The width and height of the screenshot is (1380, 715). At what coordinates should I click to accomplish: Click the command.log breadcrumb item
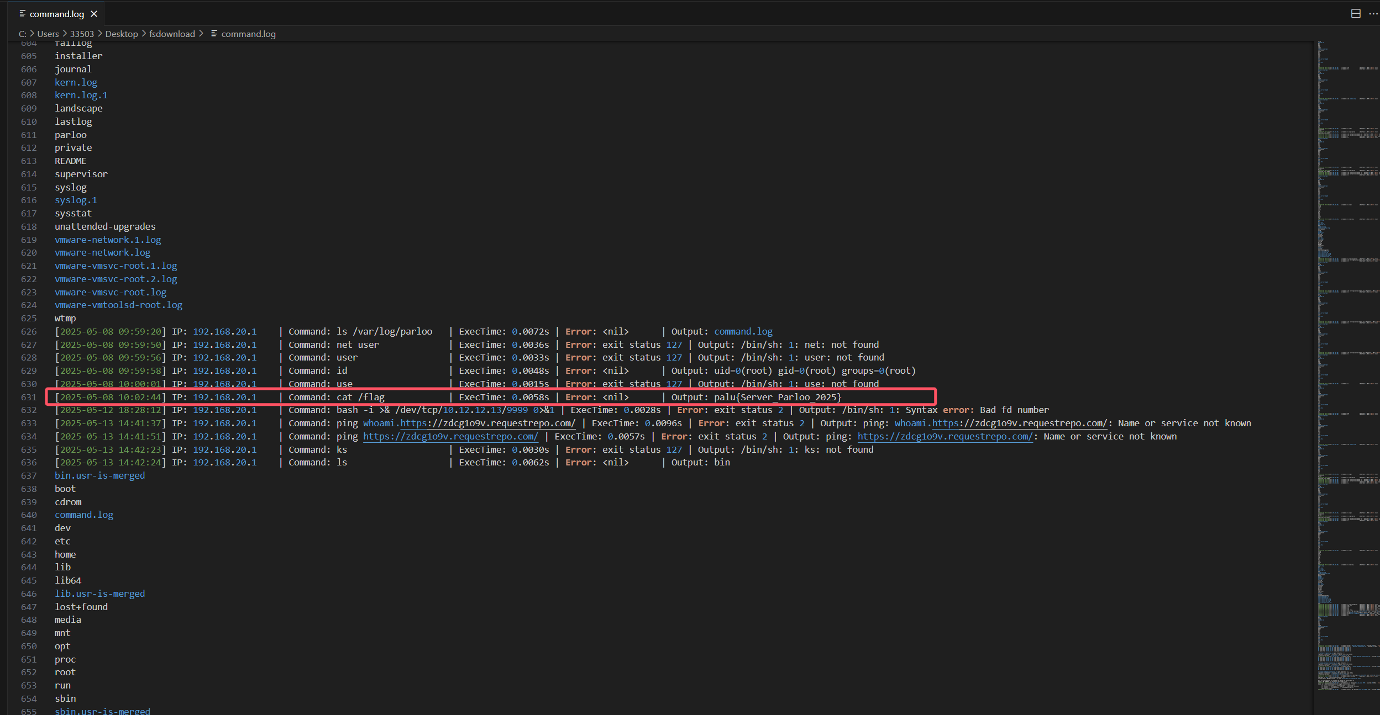tap(248, 34)
